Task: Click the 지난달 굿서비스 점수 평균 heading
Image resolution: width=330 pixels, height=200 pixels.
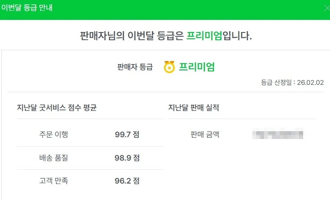Action: [x=56, y=108]
